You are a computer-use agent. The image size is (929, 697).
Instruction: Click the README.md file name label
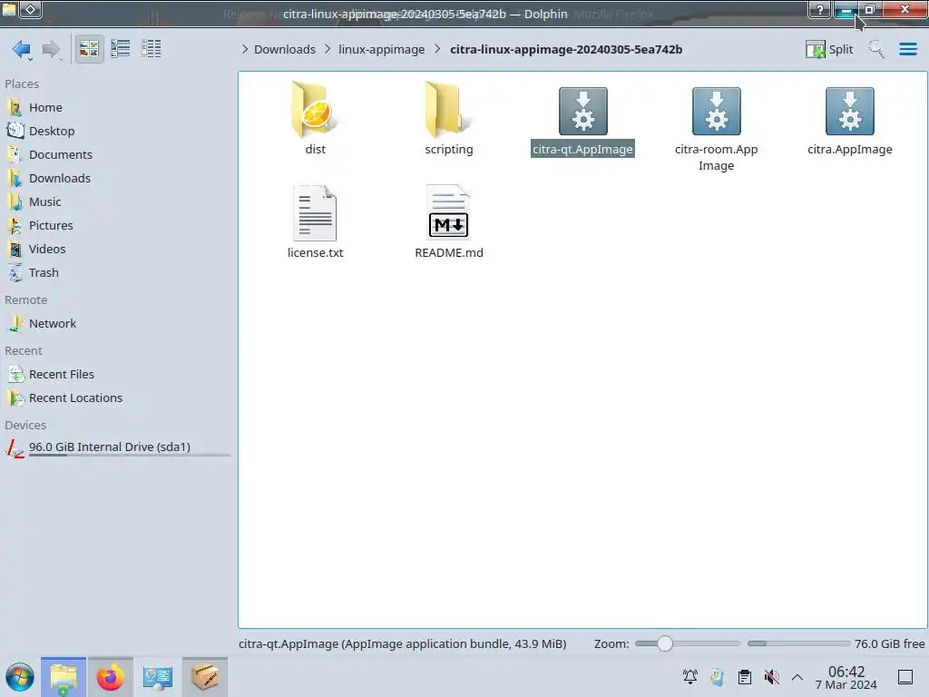pyautogui.click(x=448, y=252)
